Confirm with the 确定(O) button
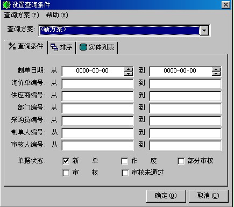The height and width of the screenshot is (207, 234). pos(166,196)
